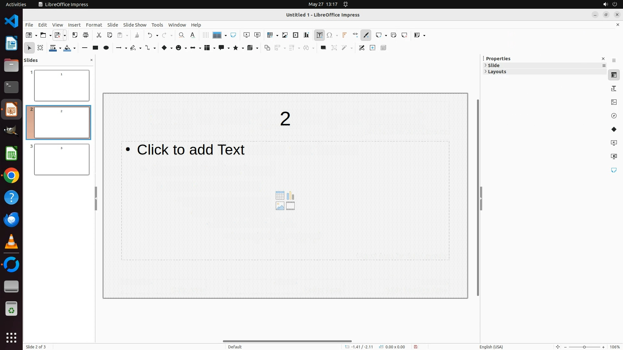Start presentation from first slide icon

(247, 35)
